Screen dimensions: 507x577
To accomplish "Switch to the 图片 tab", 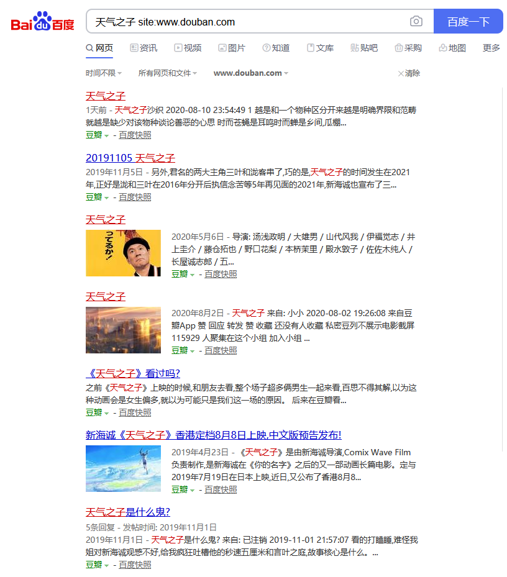I will point(232,48).
